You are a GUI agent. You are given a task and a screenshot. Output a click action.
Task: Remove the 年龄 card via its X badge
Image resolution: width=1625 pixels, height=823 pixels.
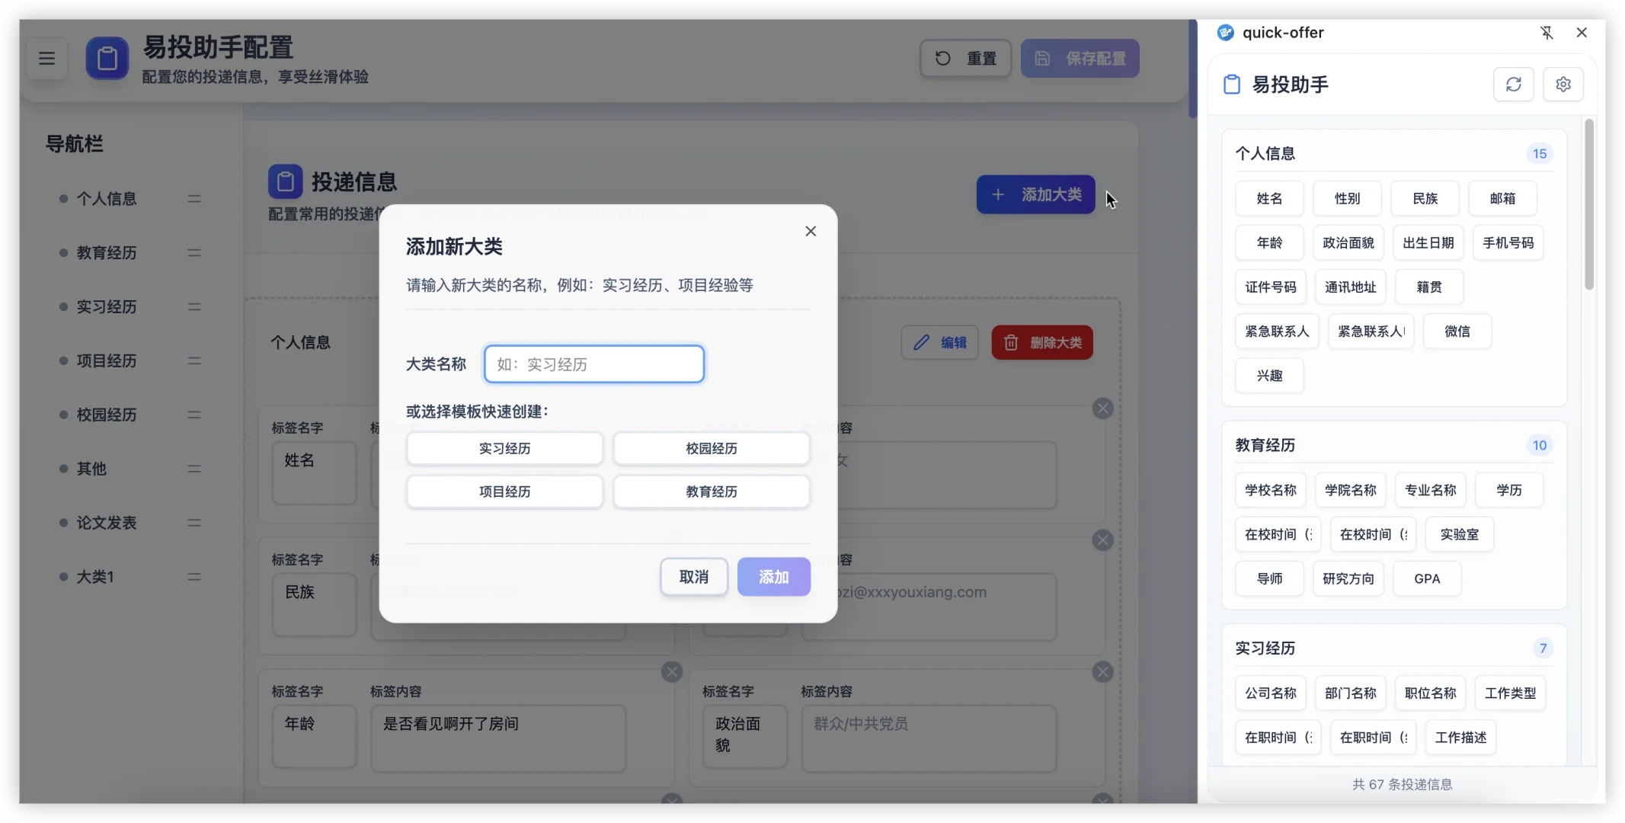671,671
